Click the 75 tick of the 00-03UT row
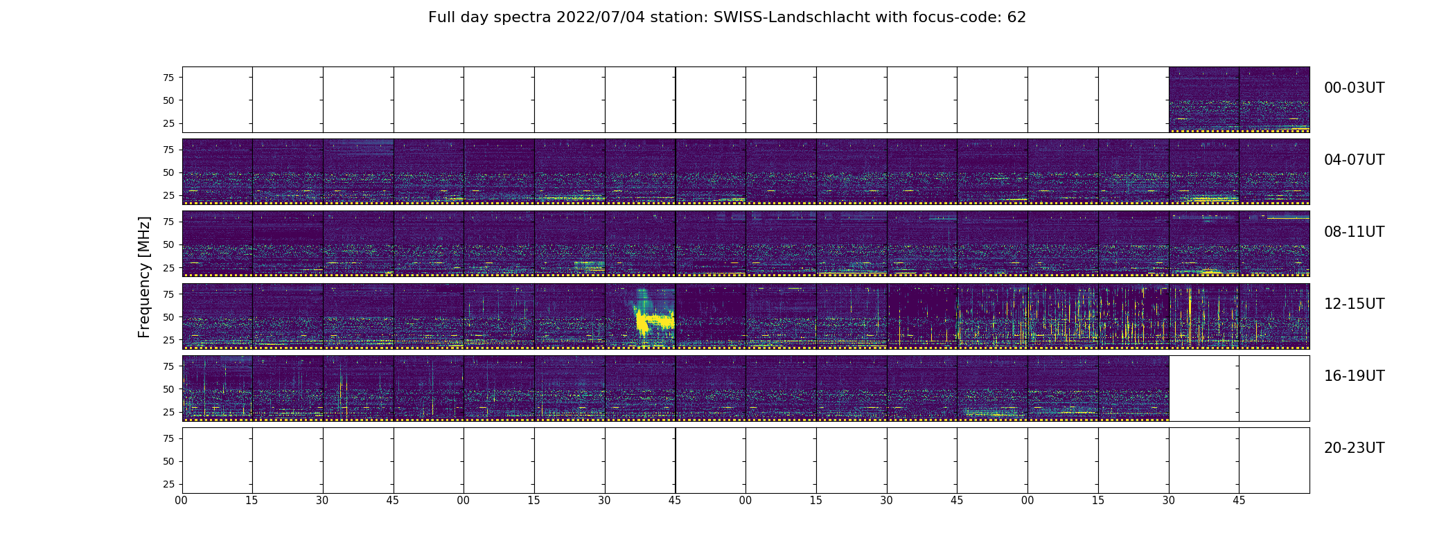The width and height of the screenshot is (1455, 554). click(168, 78)
